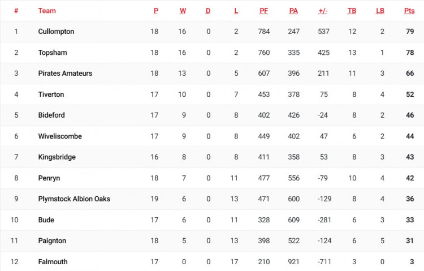
Task: Select the PA column header
Action: pyautogui.click(x=293, y=11)
